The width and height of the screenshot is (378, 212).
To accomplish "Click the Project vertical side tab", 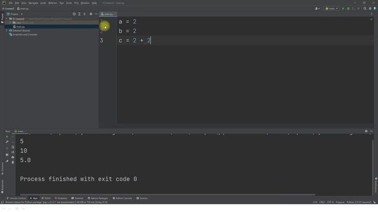I will (2, 18).
